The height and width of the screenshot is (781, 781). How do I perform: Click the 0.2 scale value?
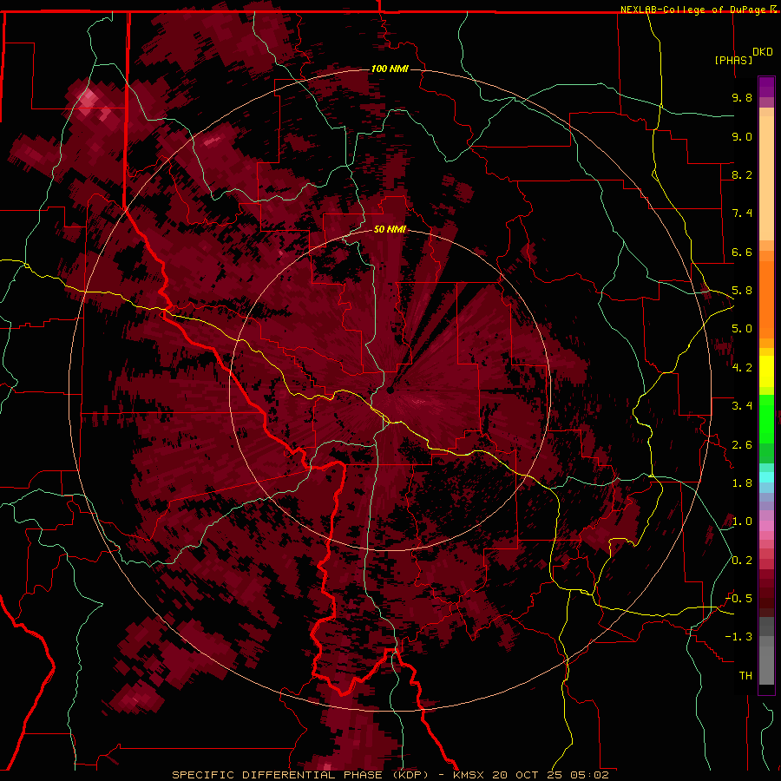pyautogui.click(x=742, y=561)
